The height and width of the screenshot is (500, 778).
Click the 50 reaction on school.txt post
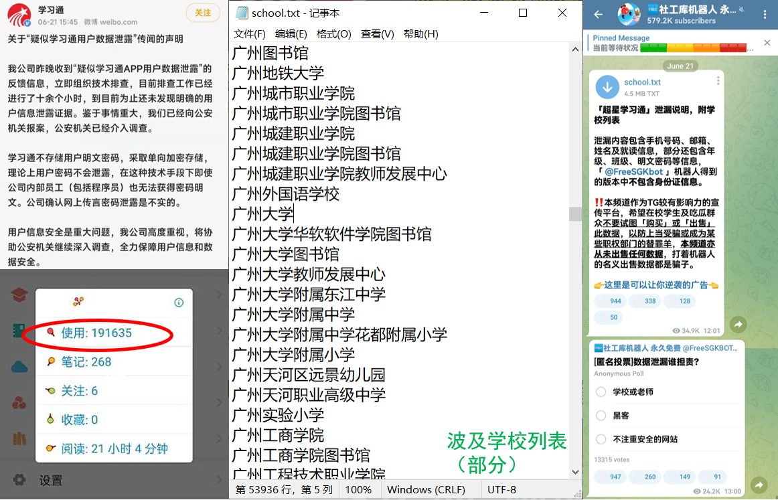click(x=609, y=317)
